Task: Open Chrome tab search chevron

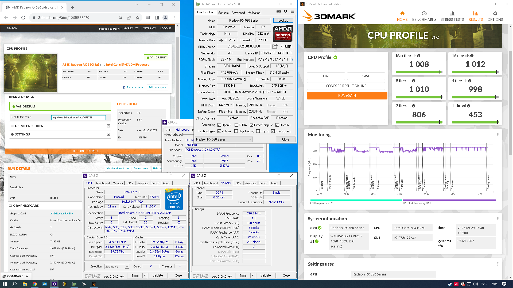Action: pyautogui.click(x=137, y=5)
